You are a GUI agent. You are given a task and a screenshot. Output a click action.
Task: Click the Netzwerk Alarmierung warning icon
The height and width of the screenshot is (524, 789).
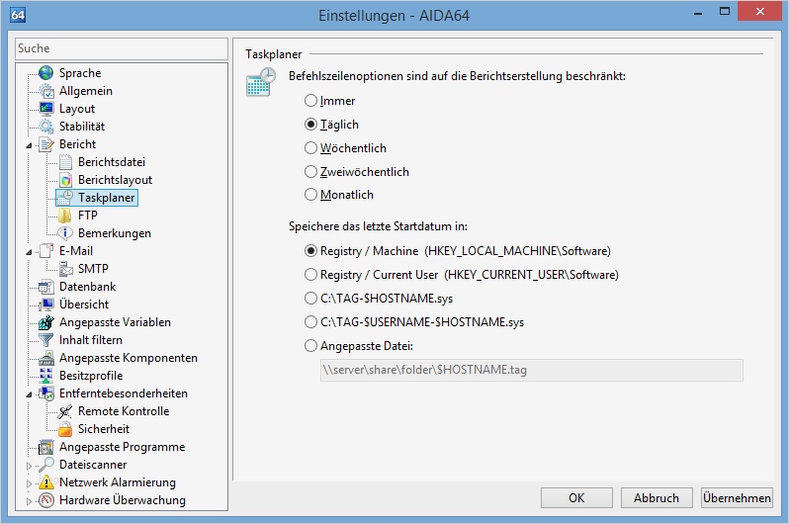click(46, 482)
